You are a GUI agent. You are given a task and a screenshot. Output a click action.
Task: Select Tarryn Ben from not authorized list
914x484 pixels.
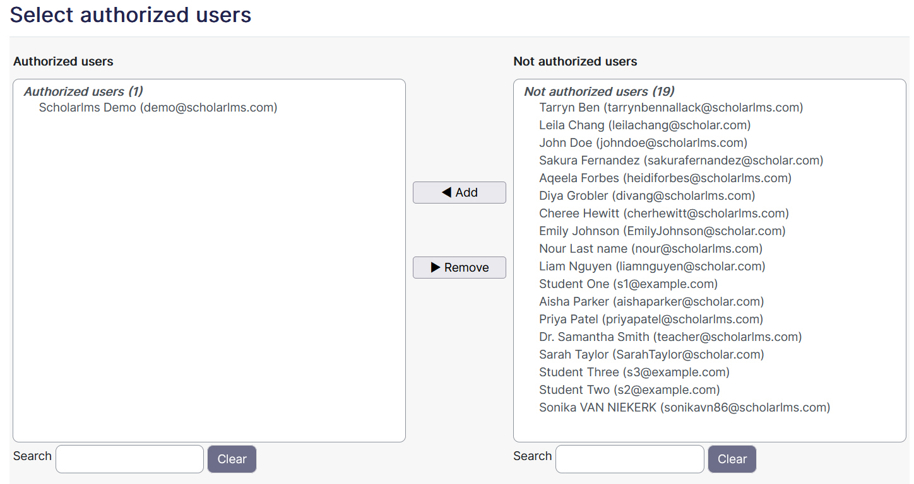coord(670,107)
